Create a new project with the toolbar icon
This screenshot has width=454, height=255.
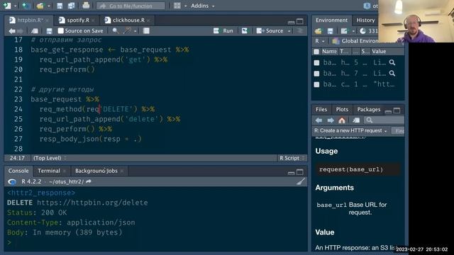tap(26, 6)
